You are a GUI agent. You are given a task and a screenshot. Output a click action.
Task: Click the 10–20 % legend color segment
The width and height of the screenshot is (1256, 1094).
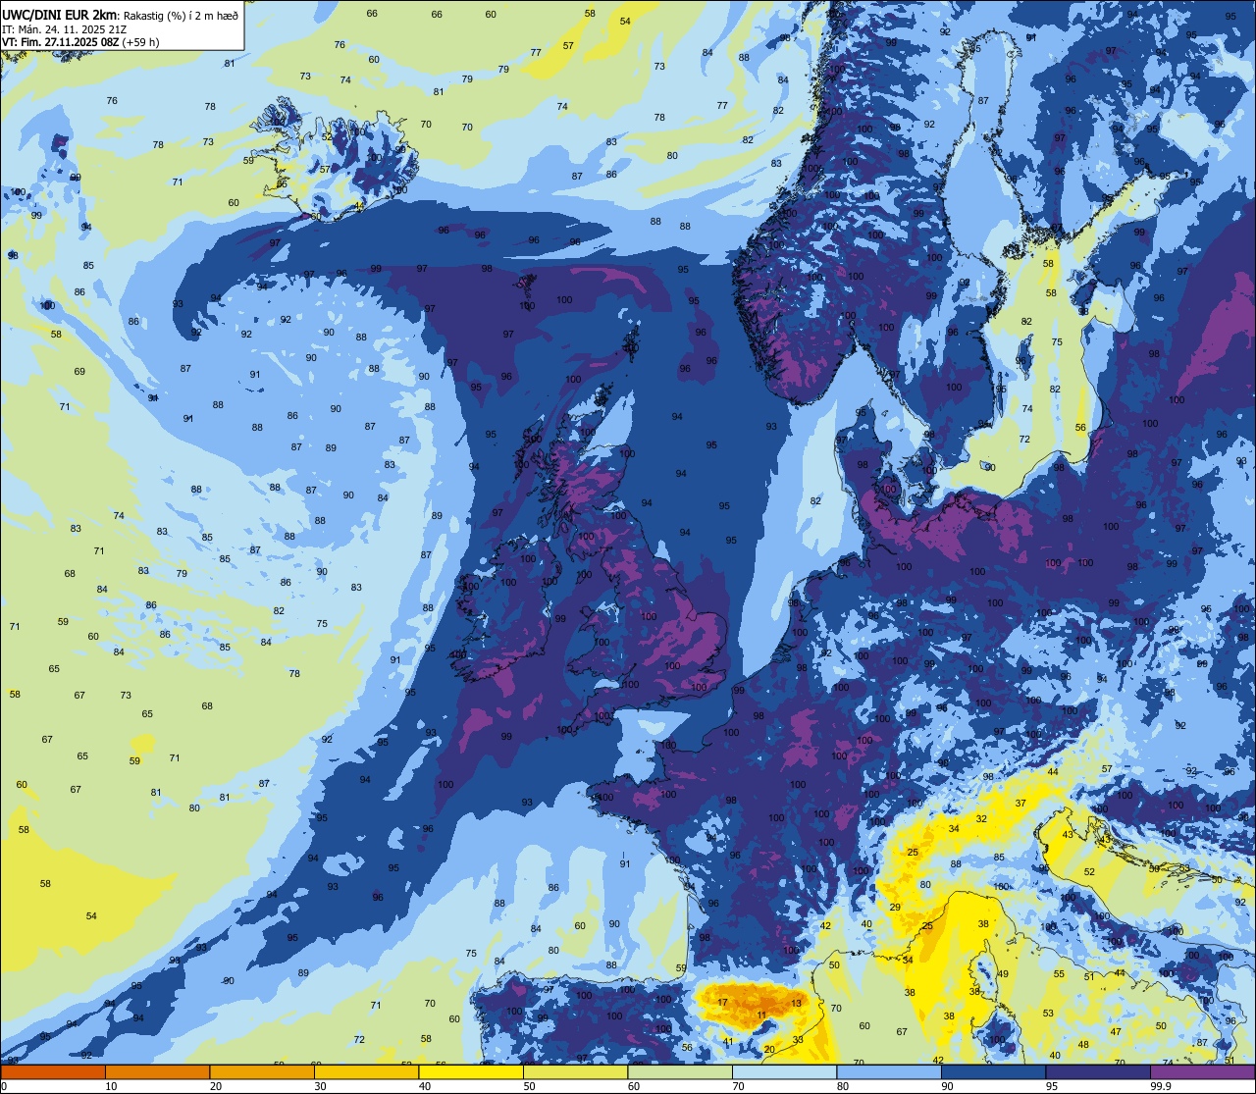click(157, 1072)
